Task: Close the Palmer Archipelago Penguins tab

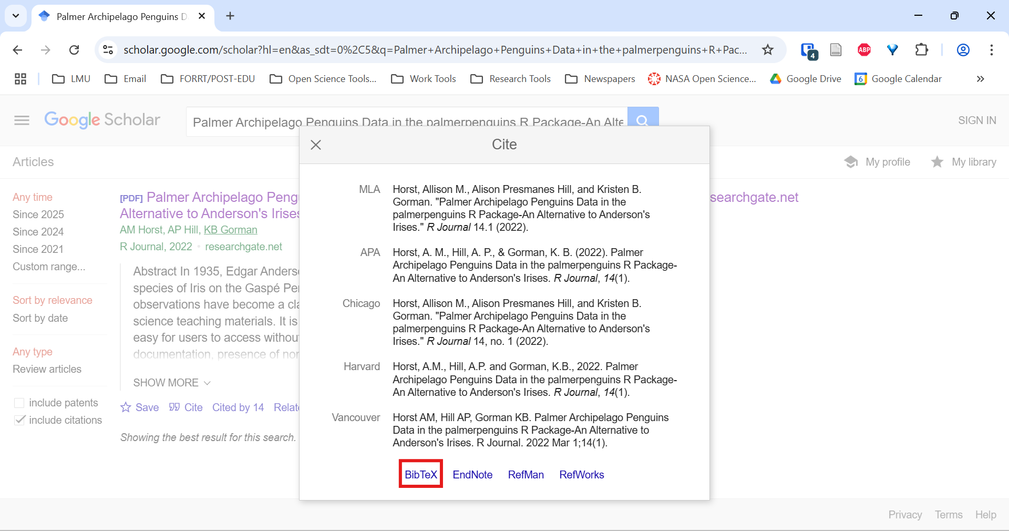Action: 202,16
